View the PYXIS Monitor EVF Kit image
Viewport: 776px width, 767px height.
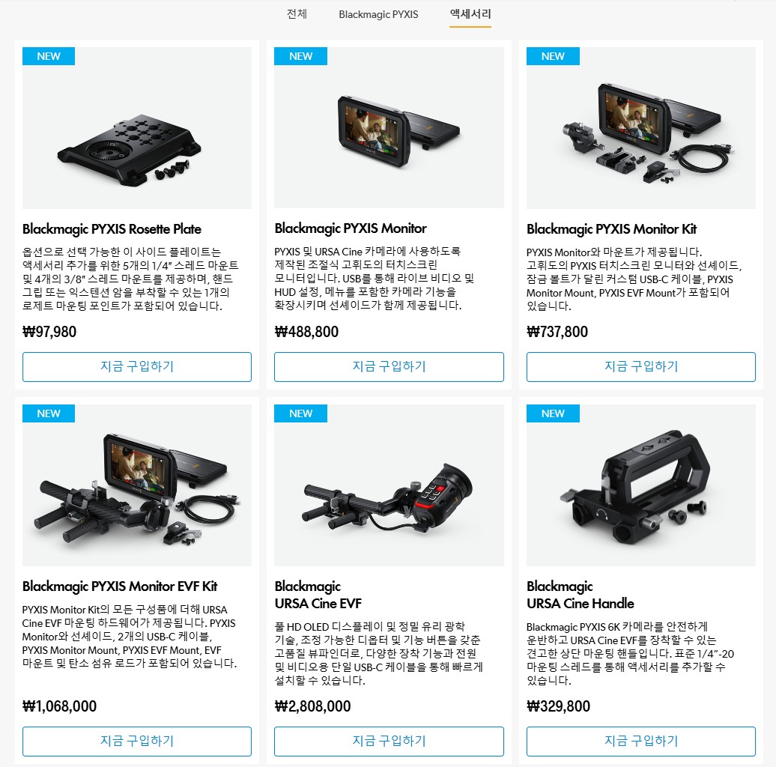[137, 485]
